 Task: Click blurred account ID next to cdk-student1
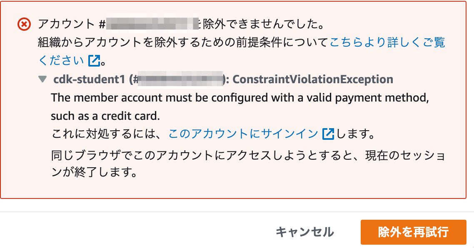pos(180,79)
